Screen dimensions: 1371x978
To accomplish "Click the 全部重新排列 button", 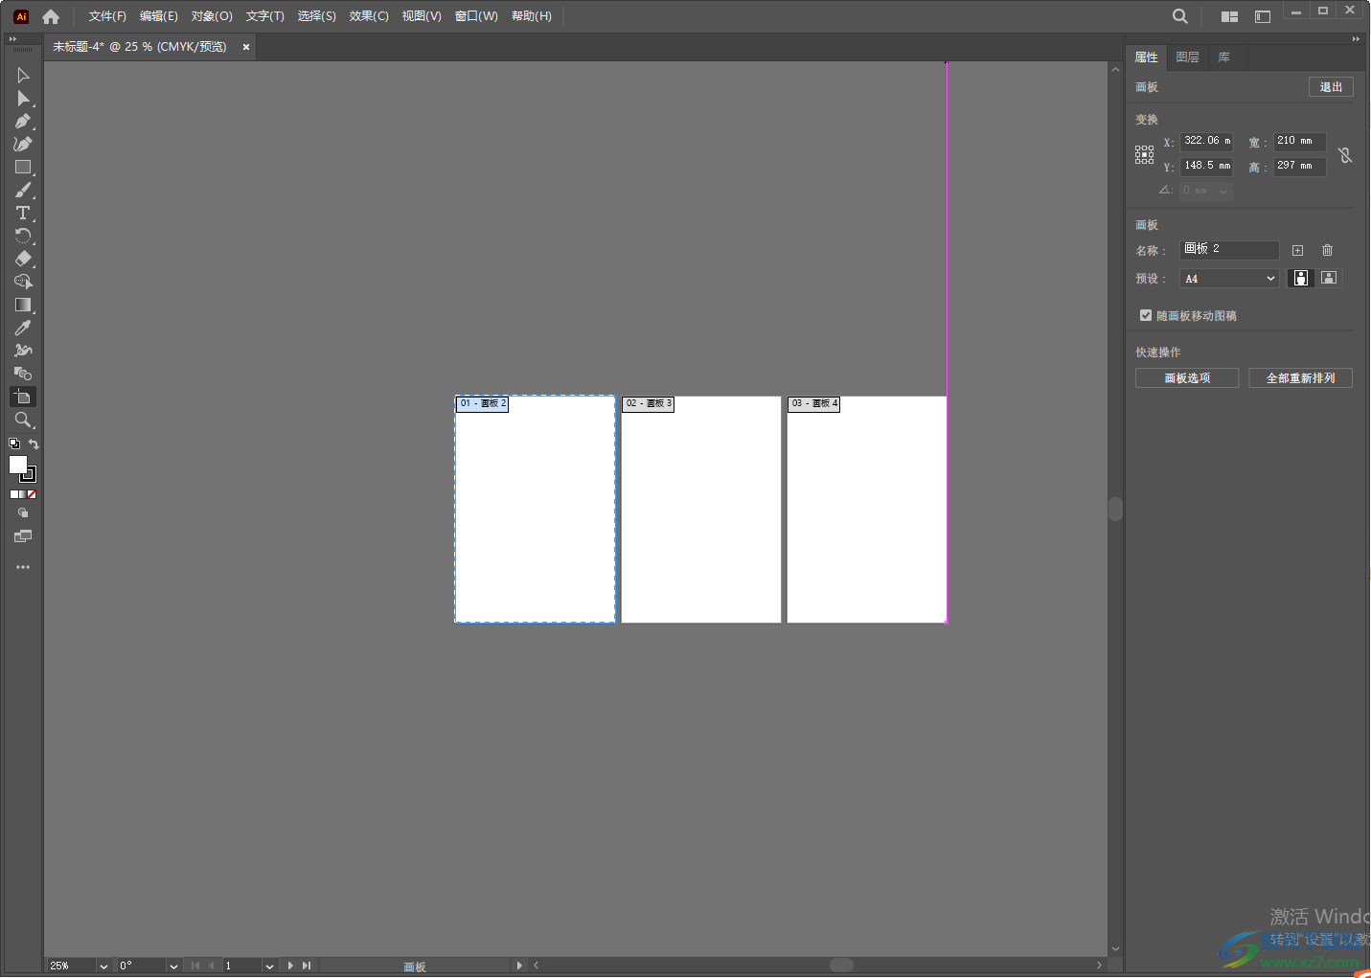I will [1300, 378].
